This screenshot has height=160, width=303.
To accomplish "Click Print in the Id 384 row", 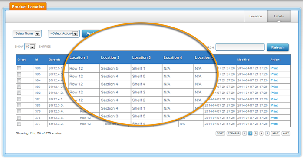I will [x=274, y=80].
